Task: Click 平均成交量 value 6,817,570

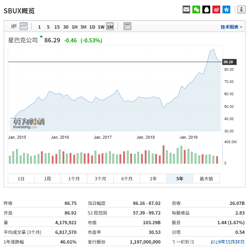Action: pos(66,232)
